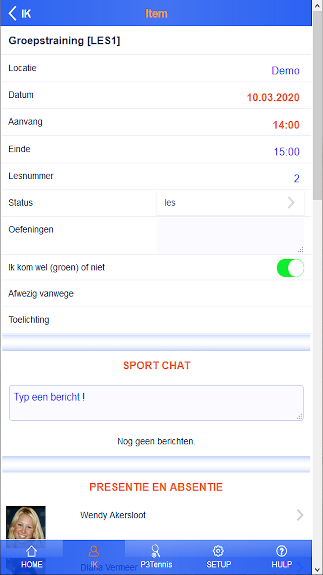Select the IK person icon in bottom bar
Viewport: 323px width, 575px height.
pyautogui.click(x=94, y=551)
